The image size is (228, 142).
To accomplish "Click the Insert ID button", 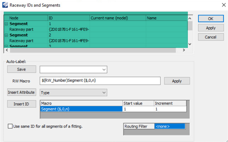I will 22,104.
